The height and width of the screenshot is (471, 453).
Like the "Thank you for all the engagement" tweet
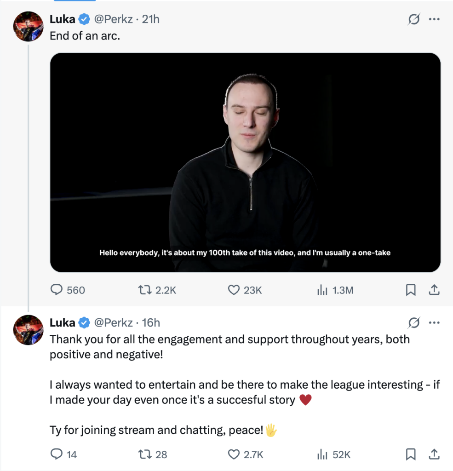point(234,454)
